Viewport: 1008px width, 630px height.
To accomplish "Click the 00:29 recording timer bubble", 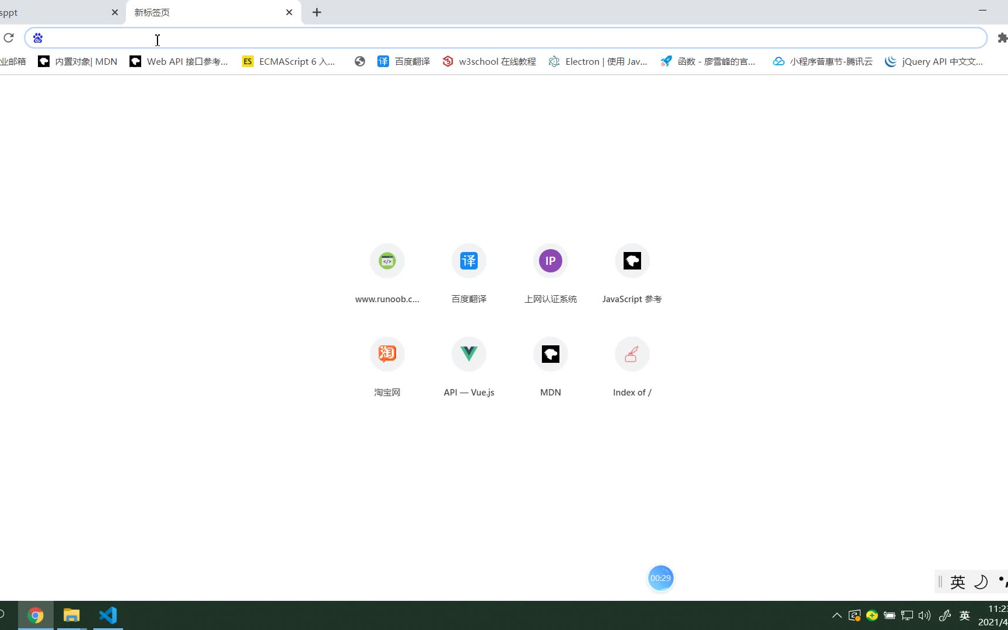I will click(x=660, y=578).
